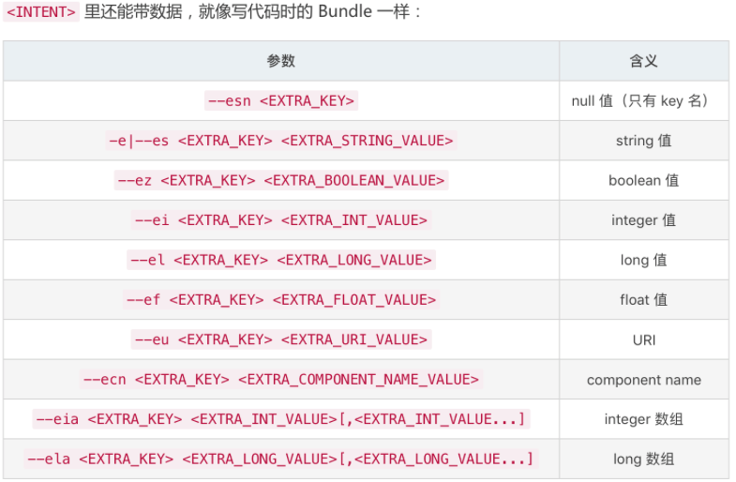Click the 'integer 值' cell
The image size is (736, 482).
pyautogui.click(x=643, y=220)
